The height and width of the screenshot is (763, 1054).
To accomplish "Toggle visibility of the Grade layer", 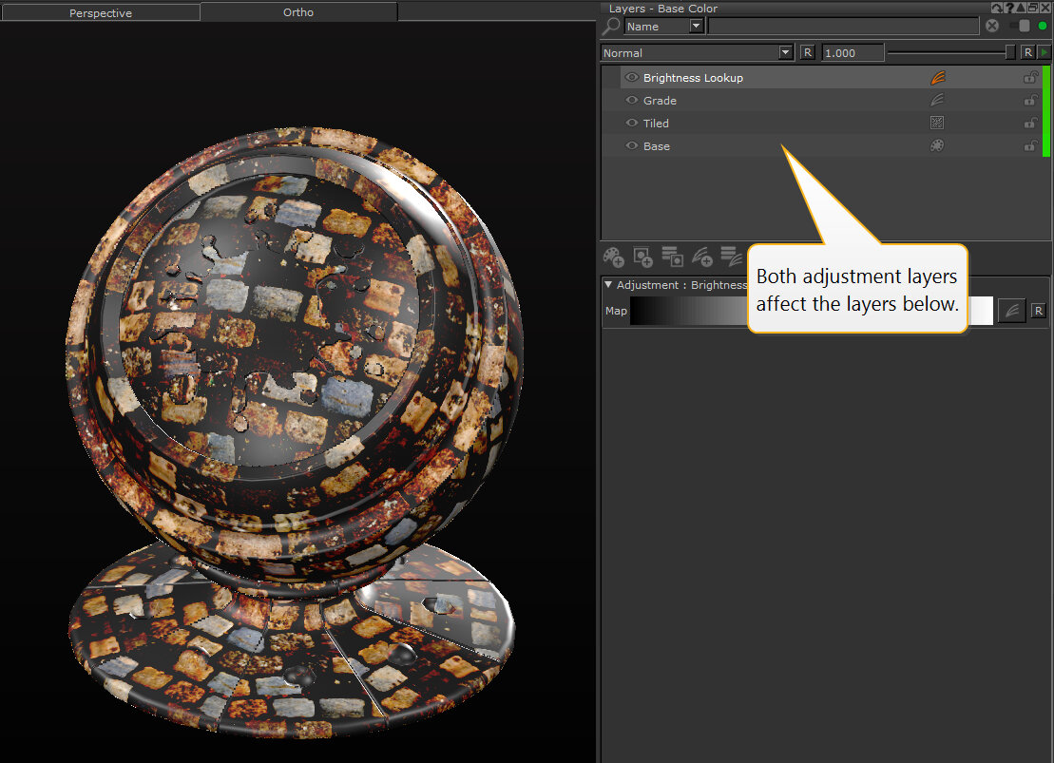I will (x=631, y=101).
